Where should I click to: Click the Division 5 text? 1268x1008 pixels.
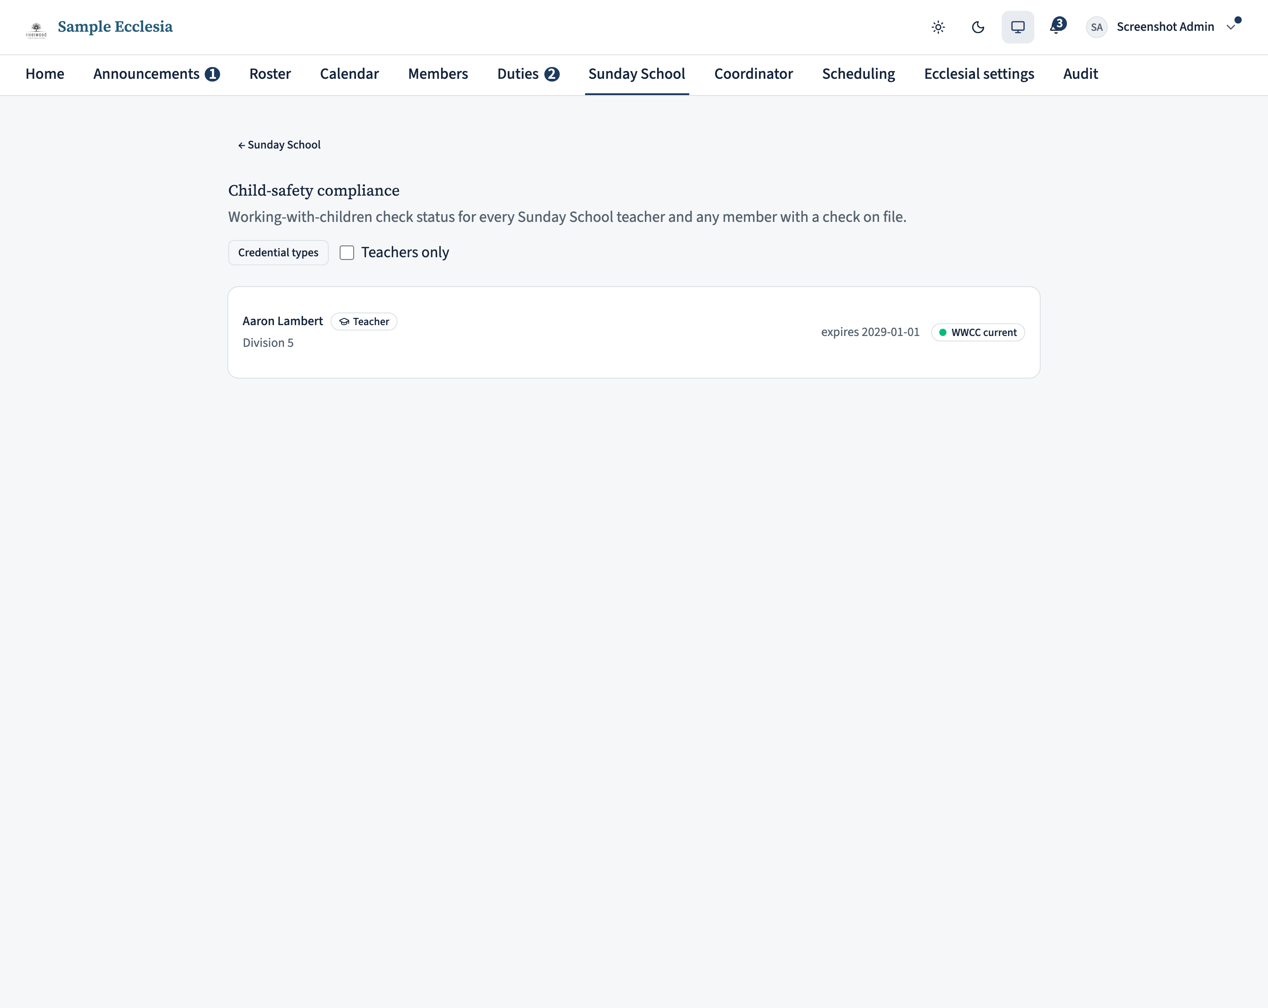pos(268,343)
